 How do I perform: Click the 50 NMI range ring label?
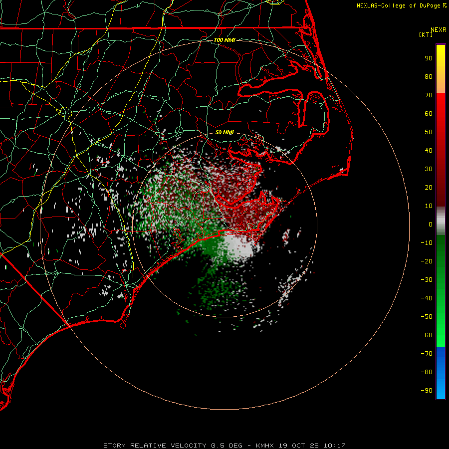click(x=224, y=132)
